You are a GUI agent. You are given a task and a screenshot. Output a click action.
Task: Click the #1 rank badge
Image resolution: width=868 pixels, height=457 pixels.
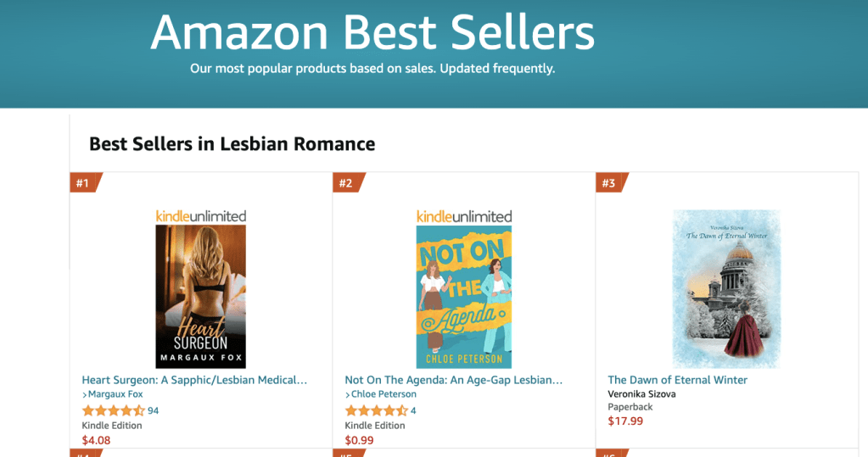point(84,183)
